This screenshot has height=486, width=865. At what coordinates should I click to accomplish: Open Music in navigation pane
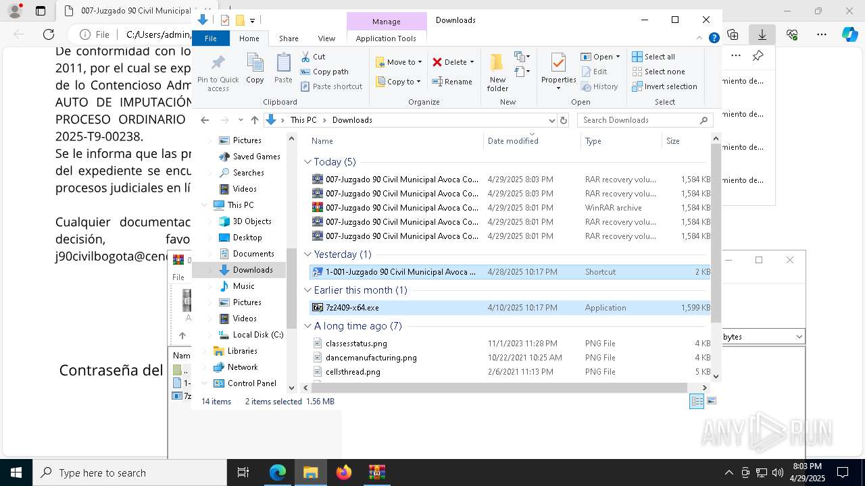click(237, 286)
